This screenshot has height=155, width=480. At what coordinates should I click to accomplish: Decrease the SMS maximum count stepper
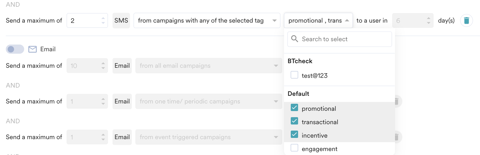click(x=103, y=23)
